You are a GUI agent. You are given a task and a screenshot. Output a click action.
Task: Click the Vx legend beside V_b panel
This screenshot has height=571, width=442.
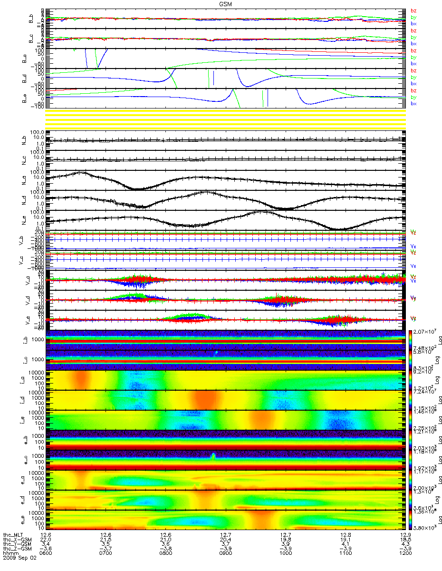[413, 246]
